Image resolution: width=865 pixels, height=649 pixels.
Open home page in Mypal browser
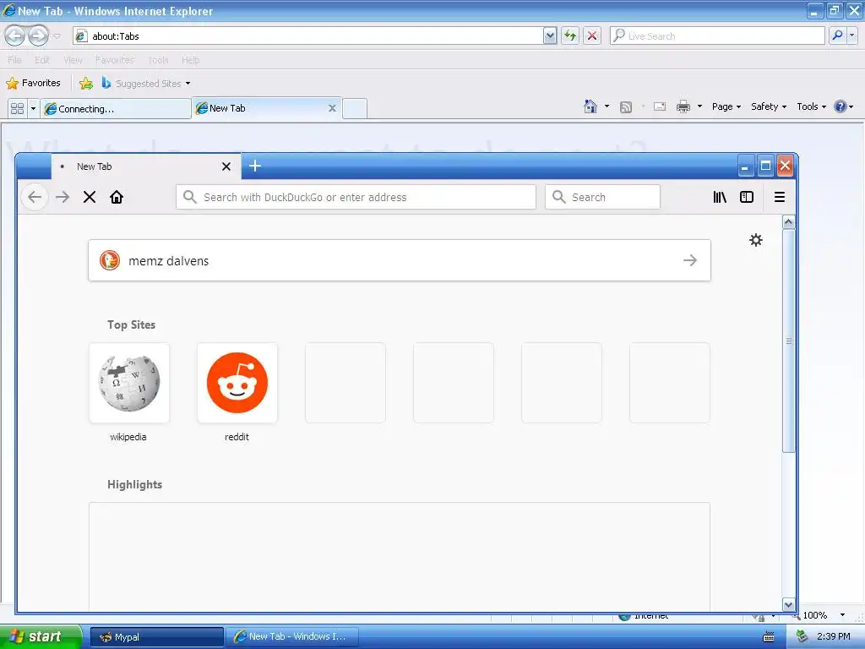tap(117, 197)
